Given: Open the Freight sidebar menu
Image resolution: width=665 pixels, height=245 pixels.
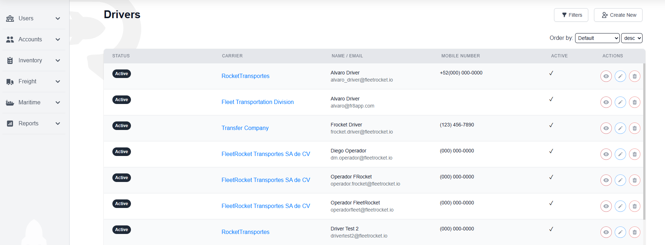Looking at the screenshot, I should click(34, 82).
